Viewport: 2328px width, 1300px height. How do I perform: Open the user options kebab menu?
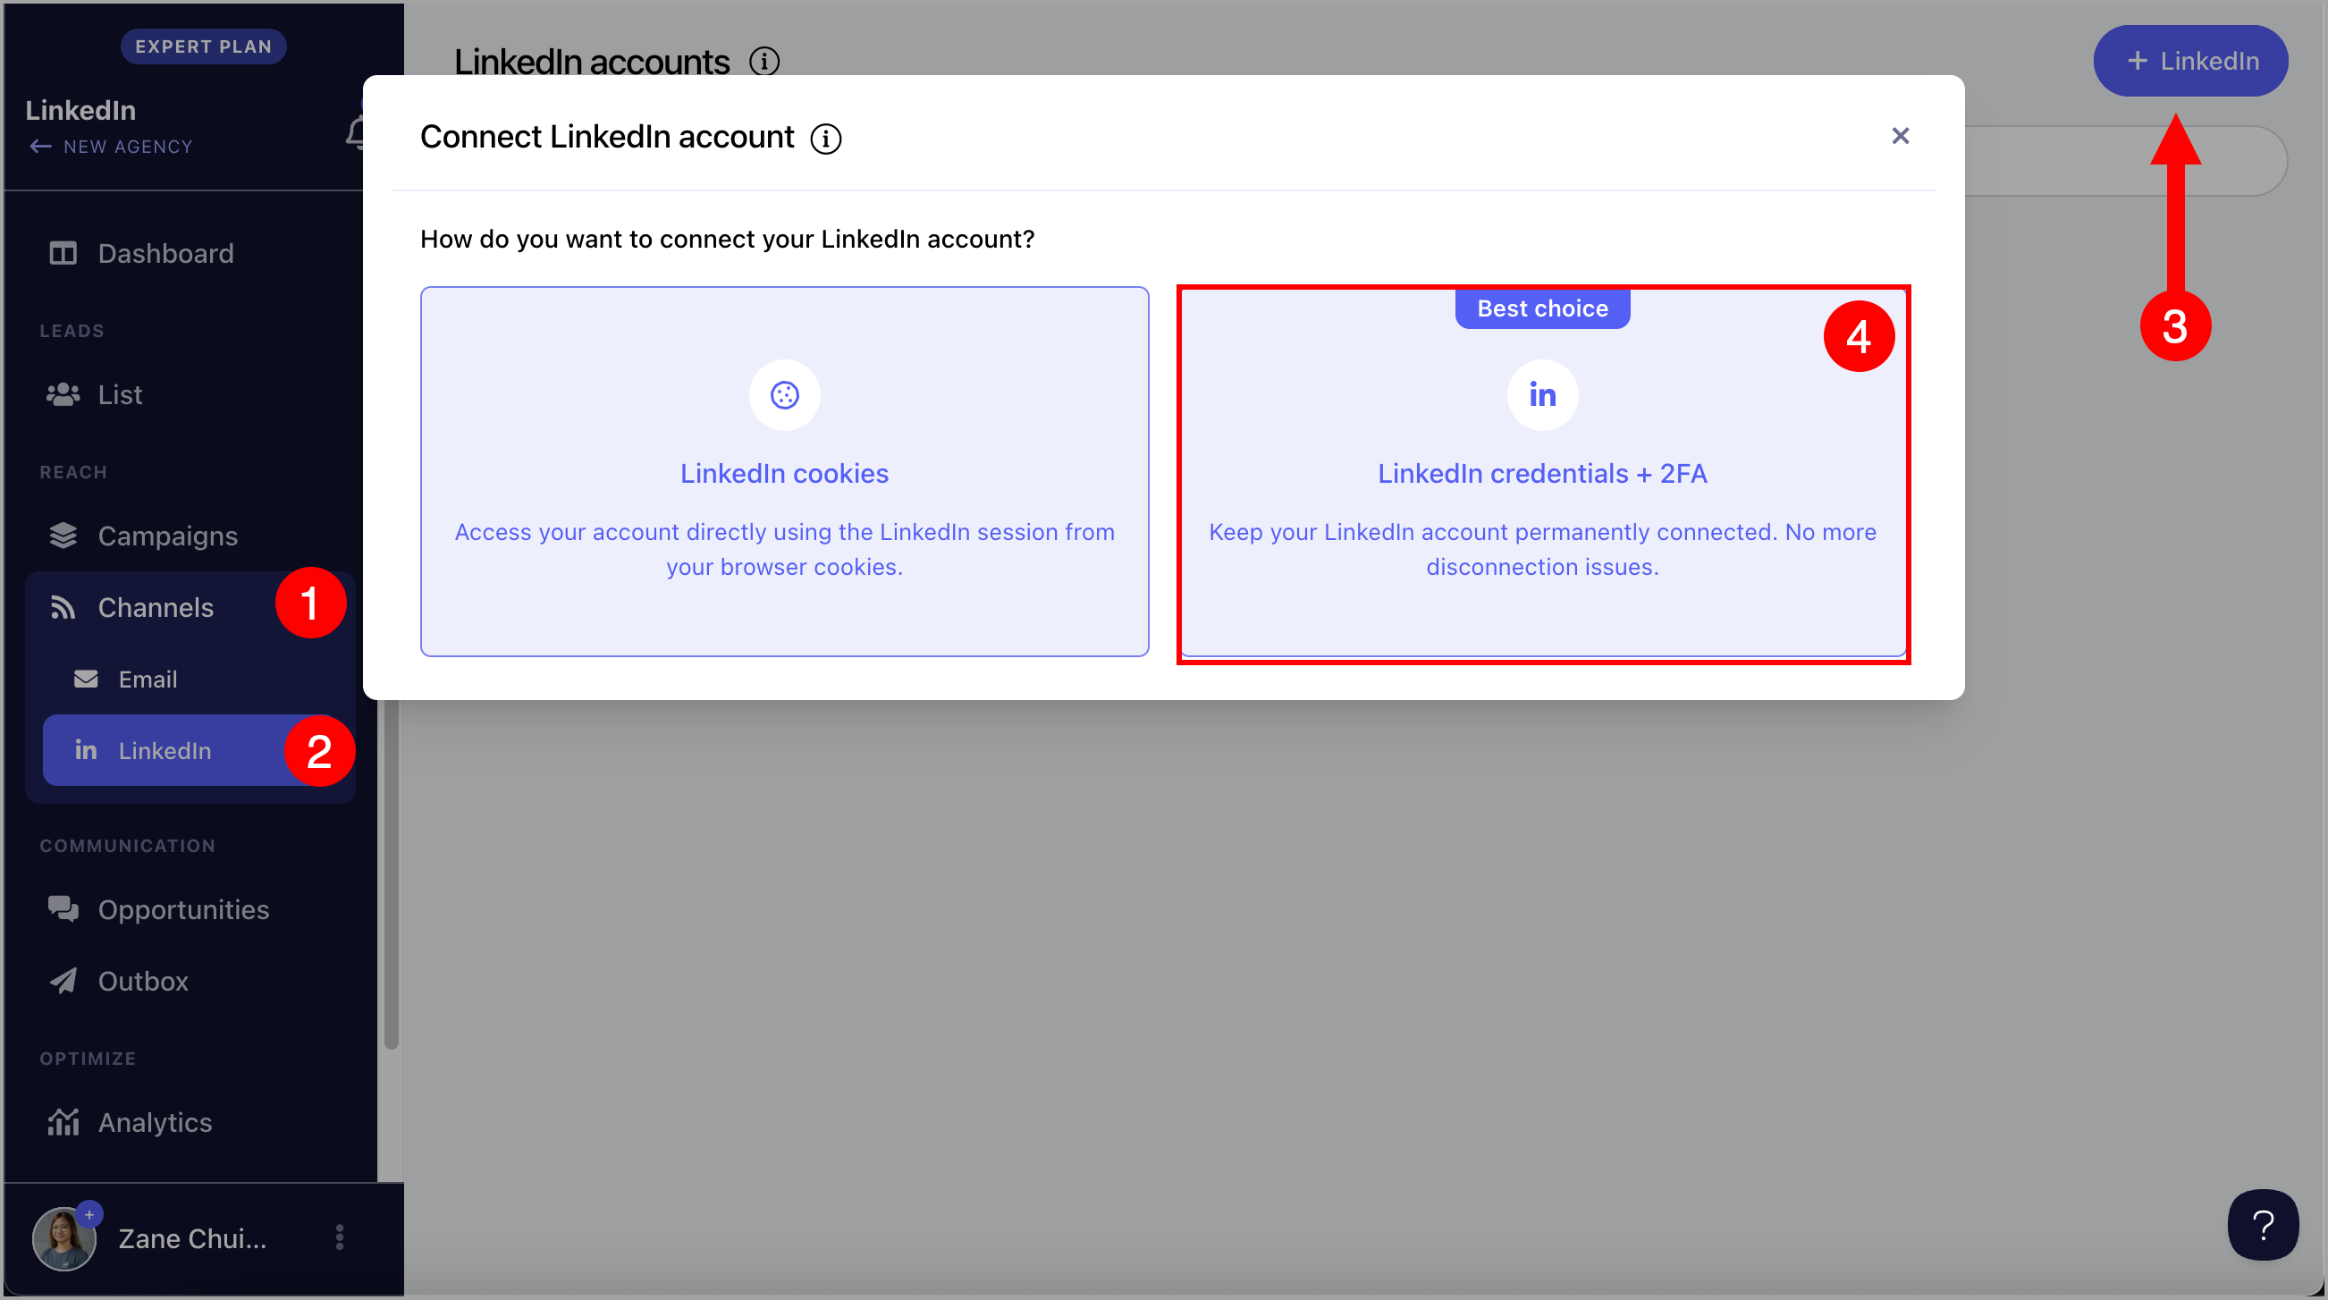tap(340, 1237)
